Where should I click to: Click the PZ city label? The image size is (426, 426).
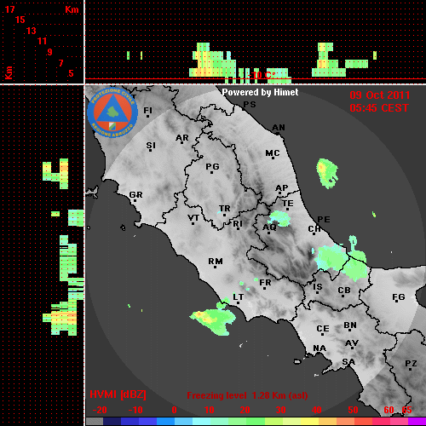(411, 364)
